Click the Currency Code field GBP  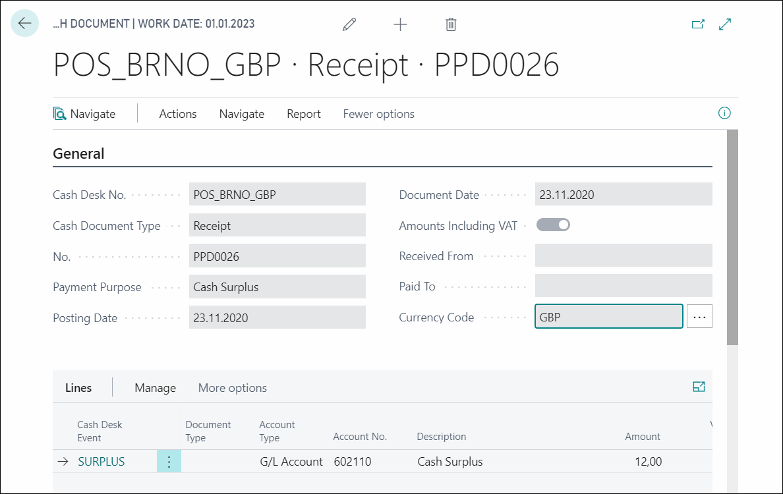pos(609,316)
